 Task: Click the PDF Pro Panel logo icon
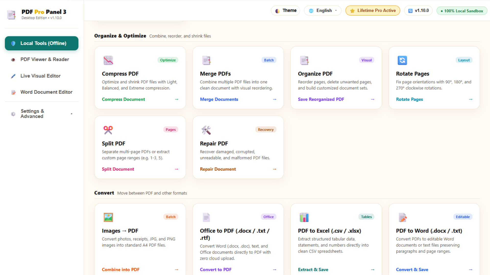tap(11, 15)
